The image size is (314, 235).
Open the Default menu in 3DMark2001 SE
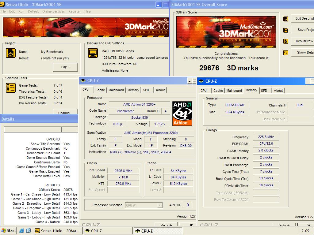(33, 11)
